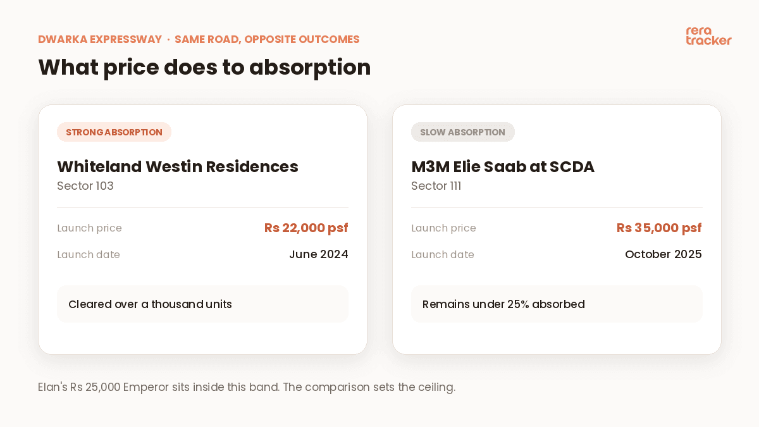759x427 pixels.
Task: Open the Whiteland Westin Residences title
Action: pyautogui.click(x=178, y=166)
